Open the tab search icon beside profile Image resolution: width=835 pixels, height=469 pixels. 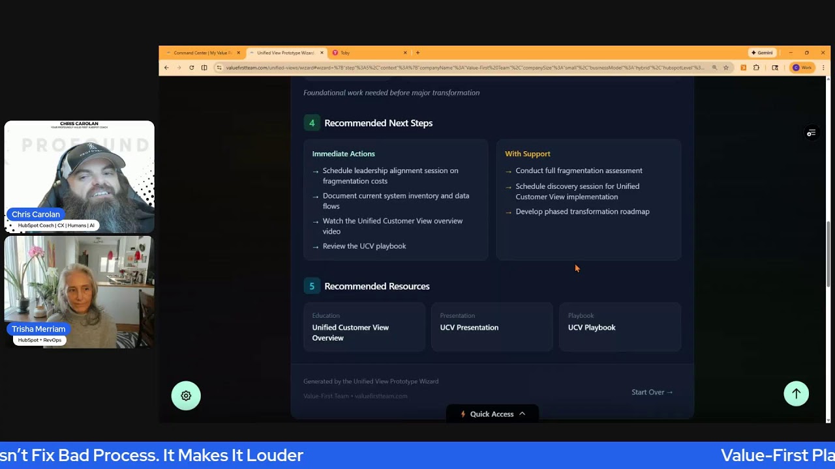[x=775, y=68]
